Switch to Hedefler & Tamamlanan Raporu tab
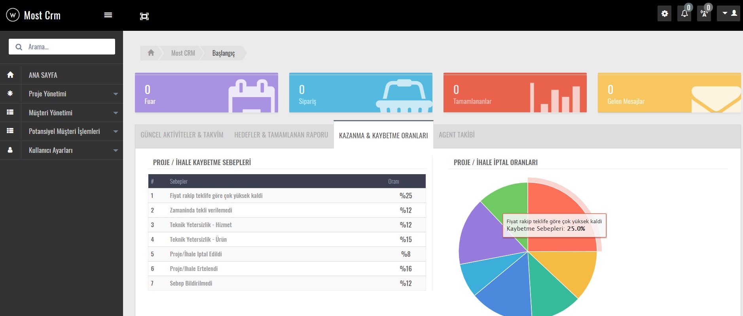 click(281, 135)
